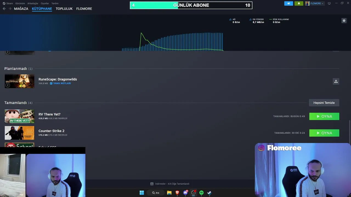Switch to the TOPLULUK tab
Screen dimensions: 351x197
pos(64,9)
